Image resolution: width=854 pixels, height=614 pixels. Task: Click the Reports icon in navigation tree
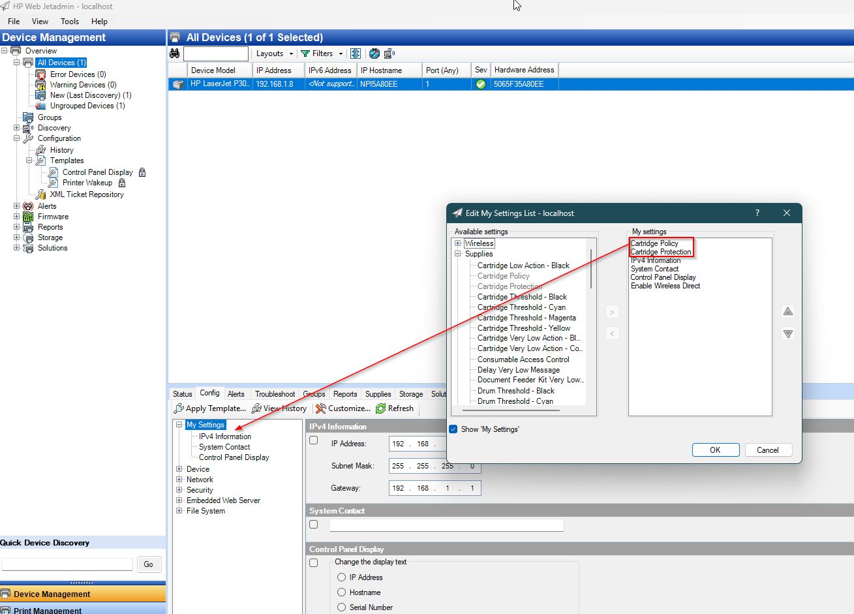pos(28,227)
